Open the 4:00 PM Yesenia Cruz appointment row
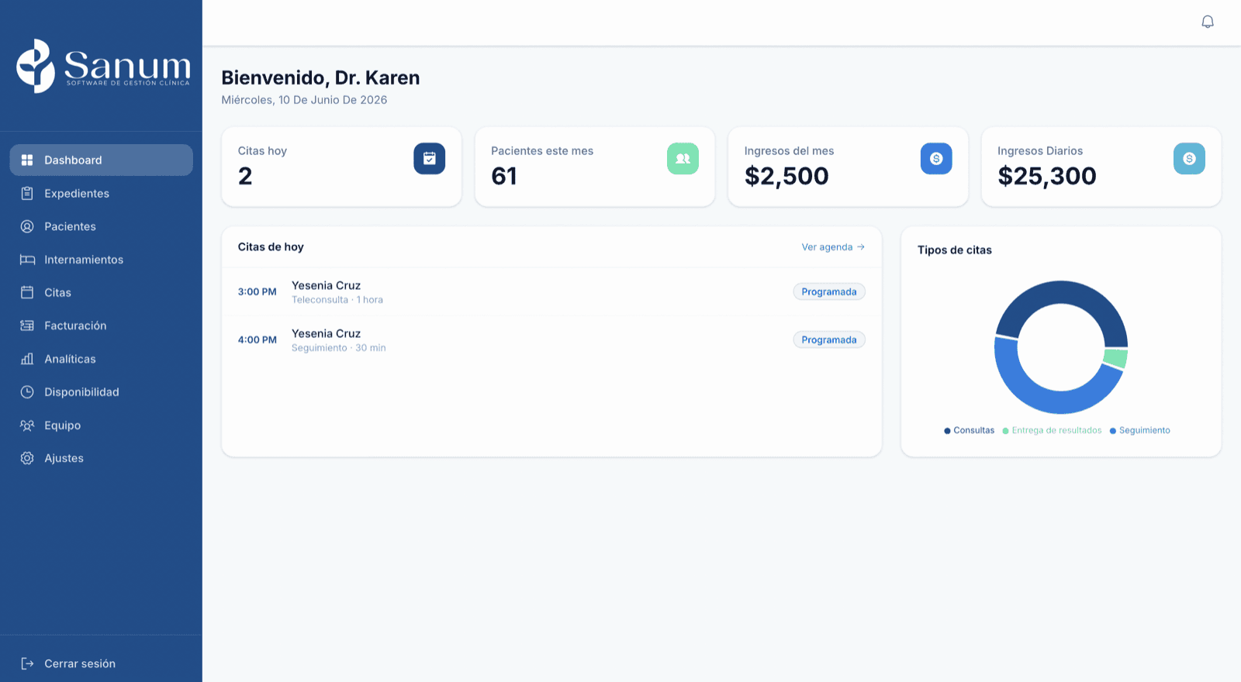The image size is (1241, 682). click(551, 340)
